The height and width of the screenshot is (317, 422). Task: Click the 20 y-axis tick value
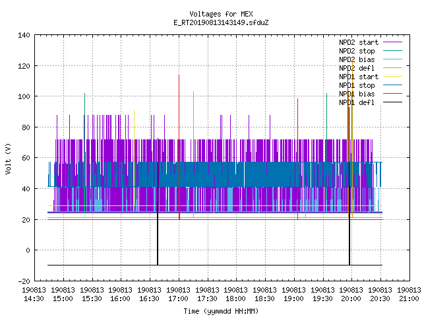[x=26, y=220]
